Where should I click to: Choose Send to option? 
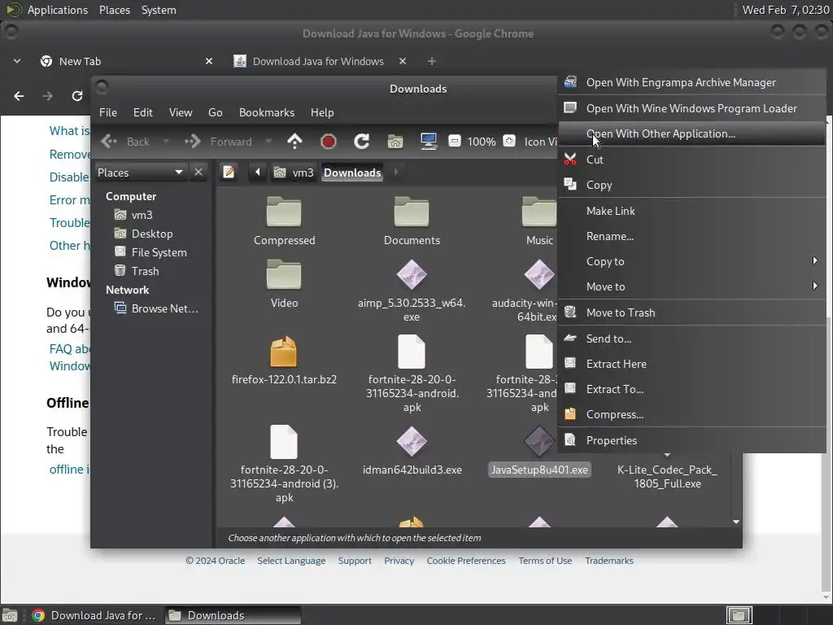[691, 339]
